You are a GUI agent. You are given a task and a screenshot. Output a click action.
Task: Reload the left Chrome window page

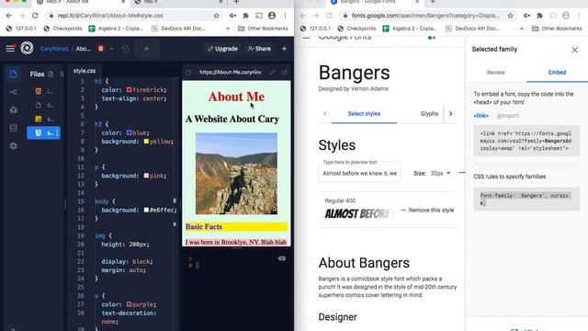pyautogui.click(x=35, y=16)
